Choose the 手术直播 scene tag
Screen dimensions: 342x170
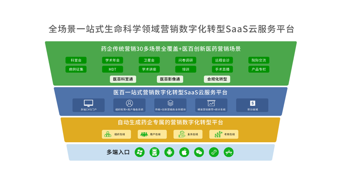pos(222,69)
